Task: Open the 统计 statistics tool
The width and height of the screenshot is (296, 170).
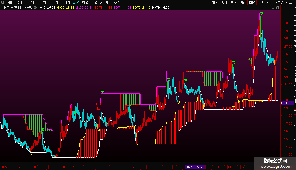Action: 243,2
